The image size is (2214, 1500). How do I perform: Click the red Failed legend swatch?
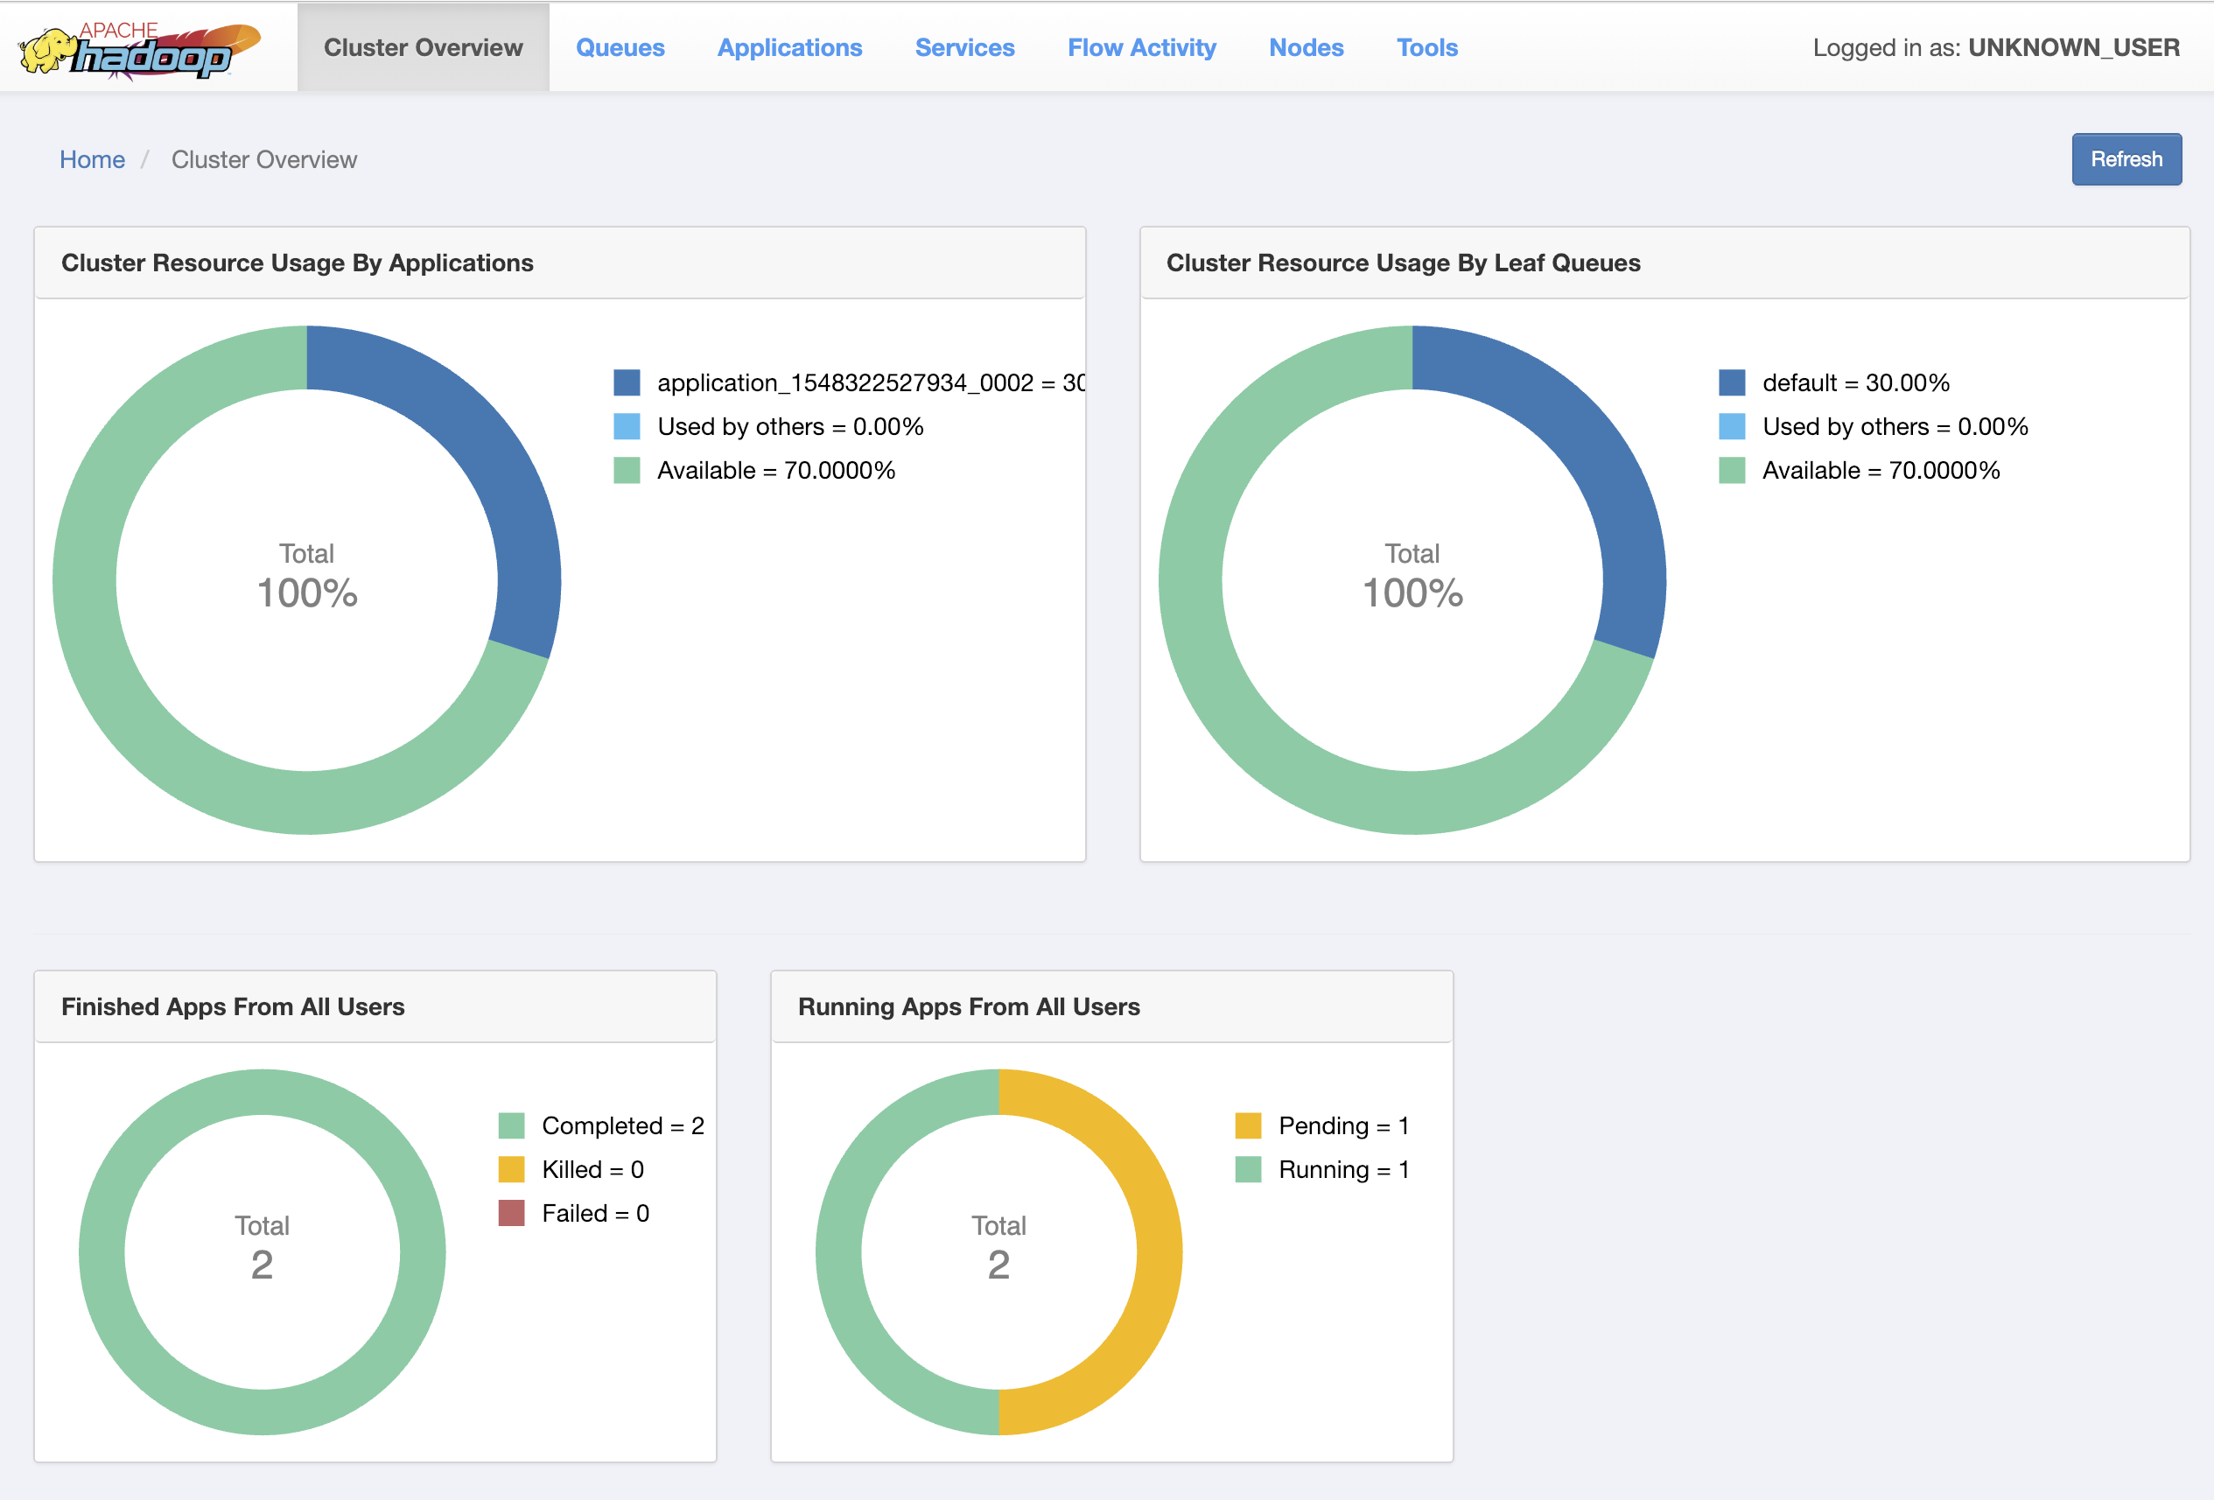coord(511,1213)
